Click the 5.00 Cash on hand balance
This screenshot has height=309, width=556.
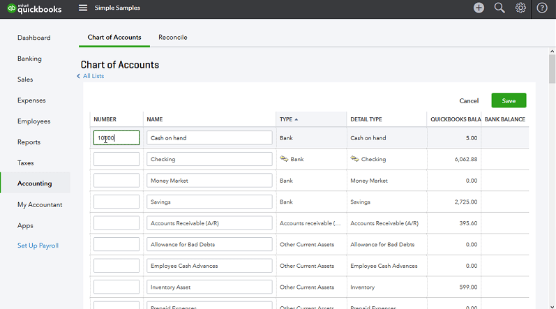click(472, 138)
